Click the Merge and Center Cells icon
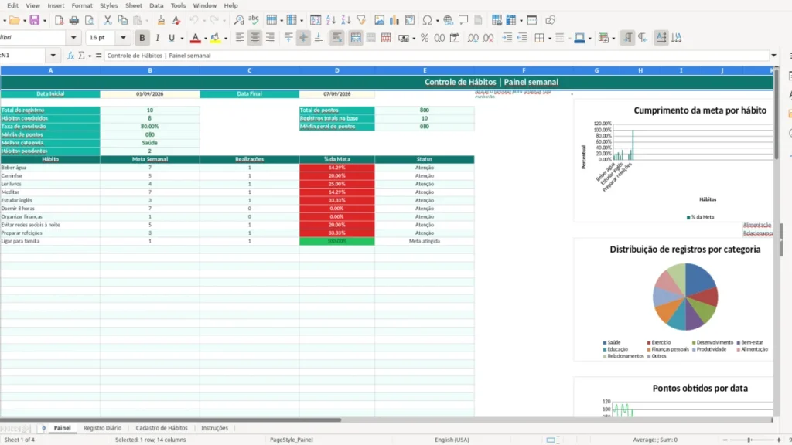 point(356,38)
